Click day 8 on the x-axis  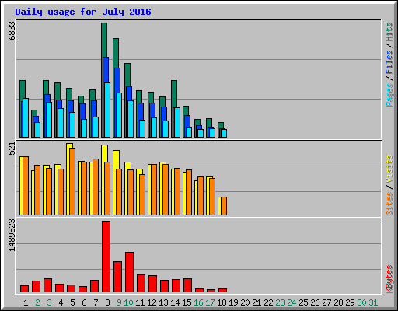(x=107, y=302)
